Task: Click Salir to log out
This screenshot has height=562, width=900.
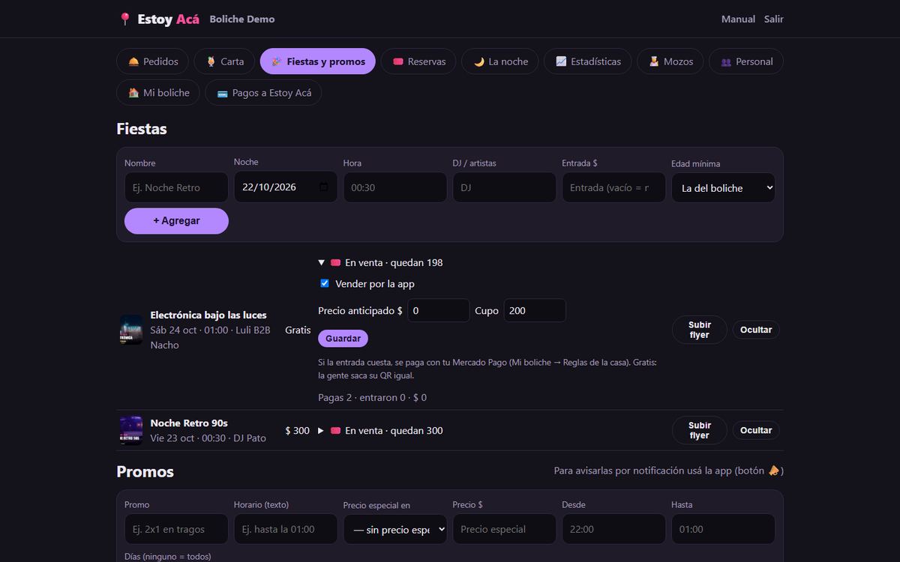Action: click(774, 19)
